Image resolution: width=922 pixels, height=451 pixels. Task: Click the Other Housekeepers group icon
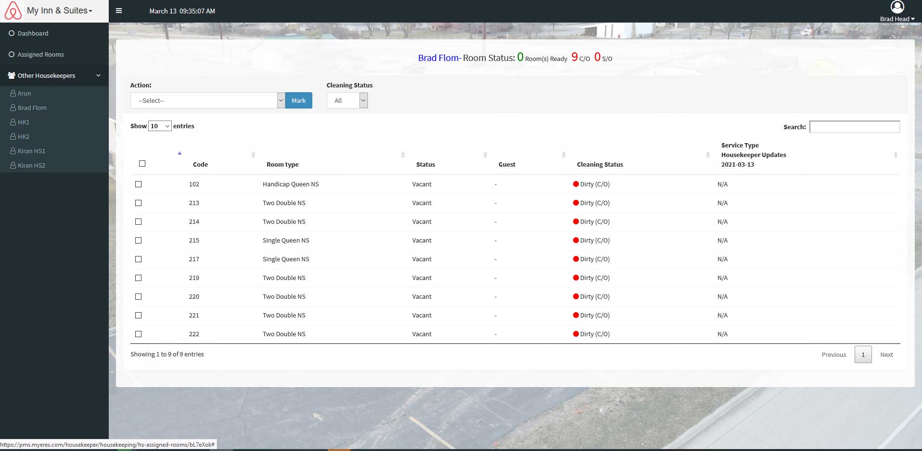[x=12, y=75]
